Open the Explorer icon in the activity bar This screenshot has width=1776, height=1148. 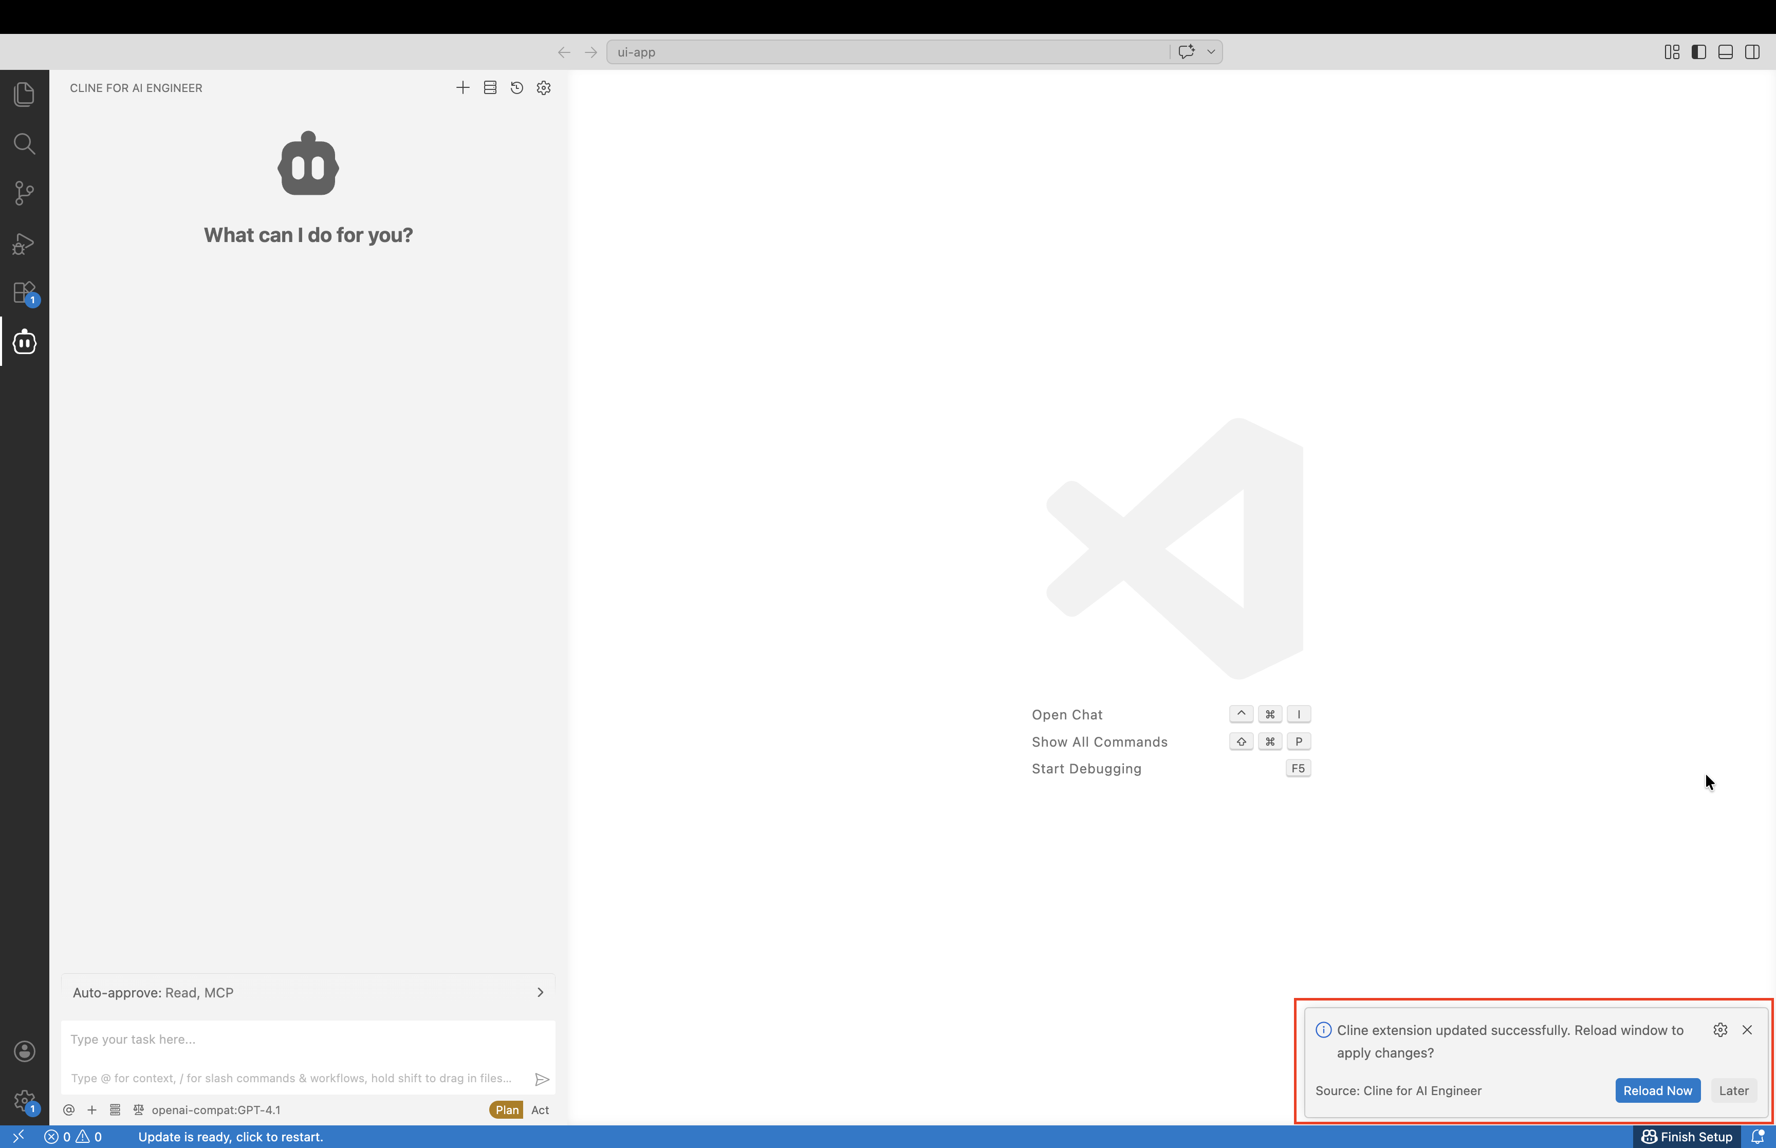[24, 93]
